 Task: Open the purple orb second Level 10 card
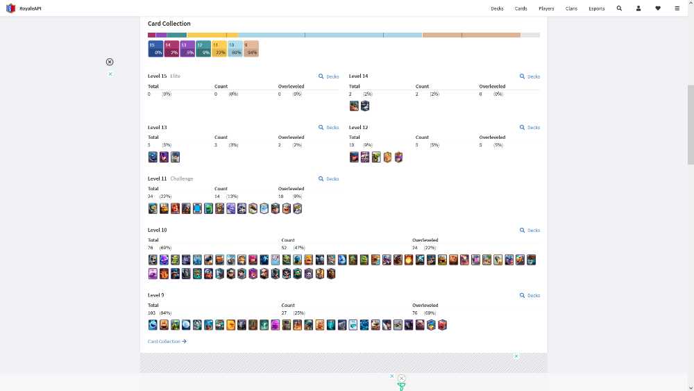pyautogui.click(x=164, y=260)
